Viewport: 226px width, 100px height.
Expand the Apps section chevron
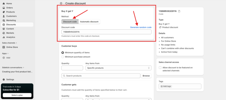tap(8, 54)
